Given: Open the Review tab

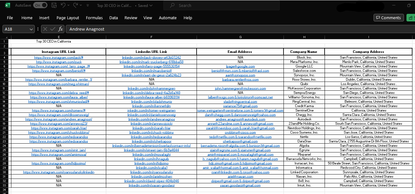Looking at the screenshot, I should pyautogui.click(x=131, y=18).
